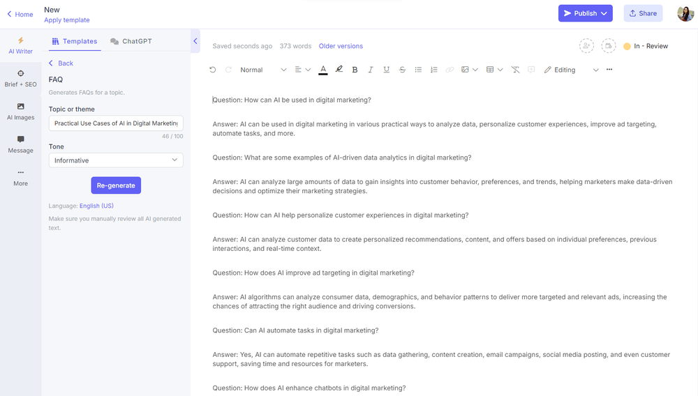698x396 pixels.
Task: Expand the Publish dropdown arrow
Action: [x=604, y=13]
